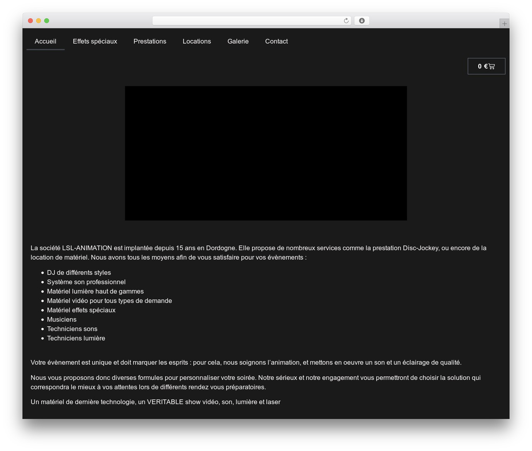Select "Matériel lumière haut de gammes"
Screen dimensions: 532x451
[95, 291]
